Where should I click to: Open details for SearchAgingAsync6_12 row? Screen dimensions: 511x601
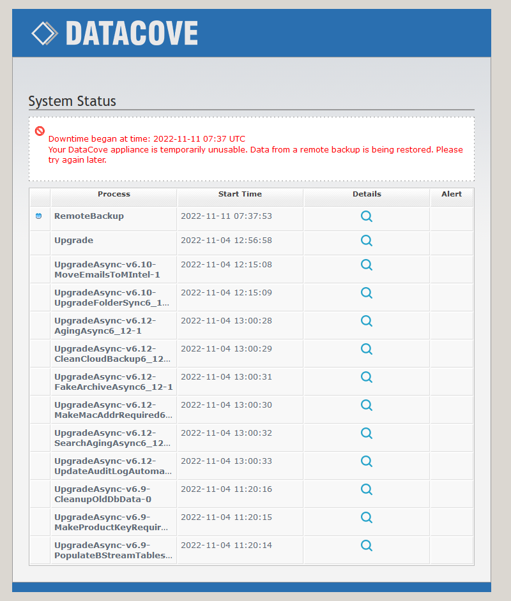[x=366, y=433]
